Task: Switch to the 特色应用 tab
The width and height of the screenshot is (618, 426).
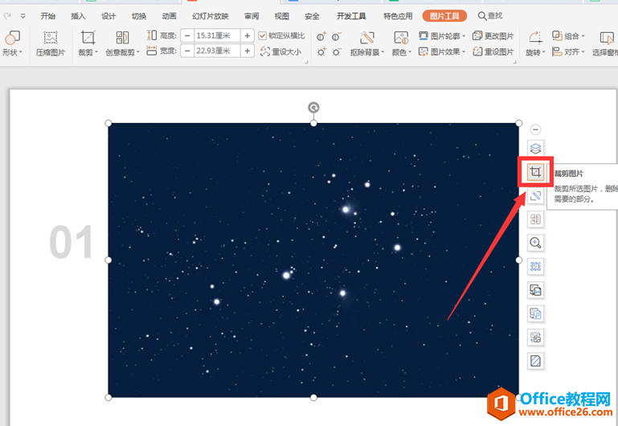Action: coord(398,16)
